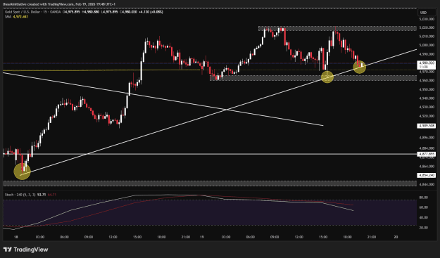
Task: Click the 40.00 level on Stoch scale
Action: coord(424,218)
